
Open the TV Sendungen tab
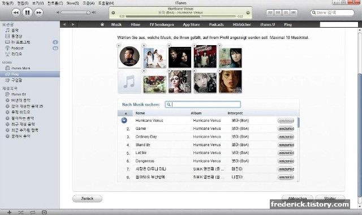pos(162,24)
